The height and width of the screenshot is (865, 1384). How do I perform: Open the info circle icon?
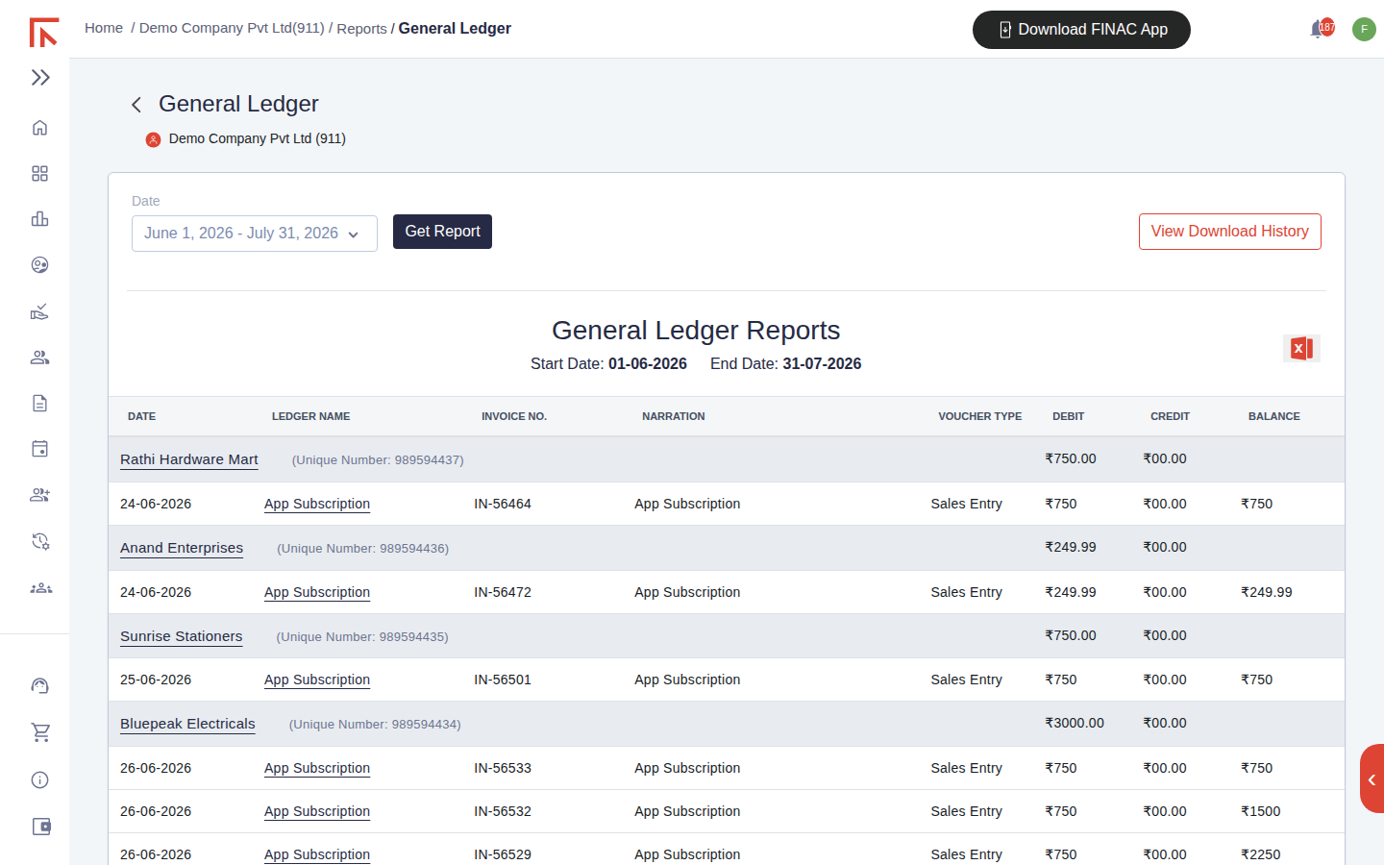pyautogui.click(x=39, y=780)
